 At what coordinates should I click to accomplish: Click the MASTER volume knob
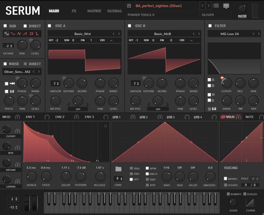point(242,9)
